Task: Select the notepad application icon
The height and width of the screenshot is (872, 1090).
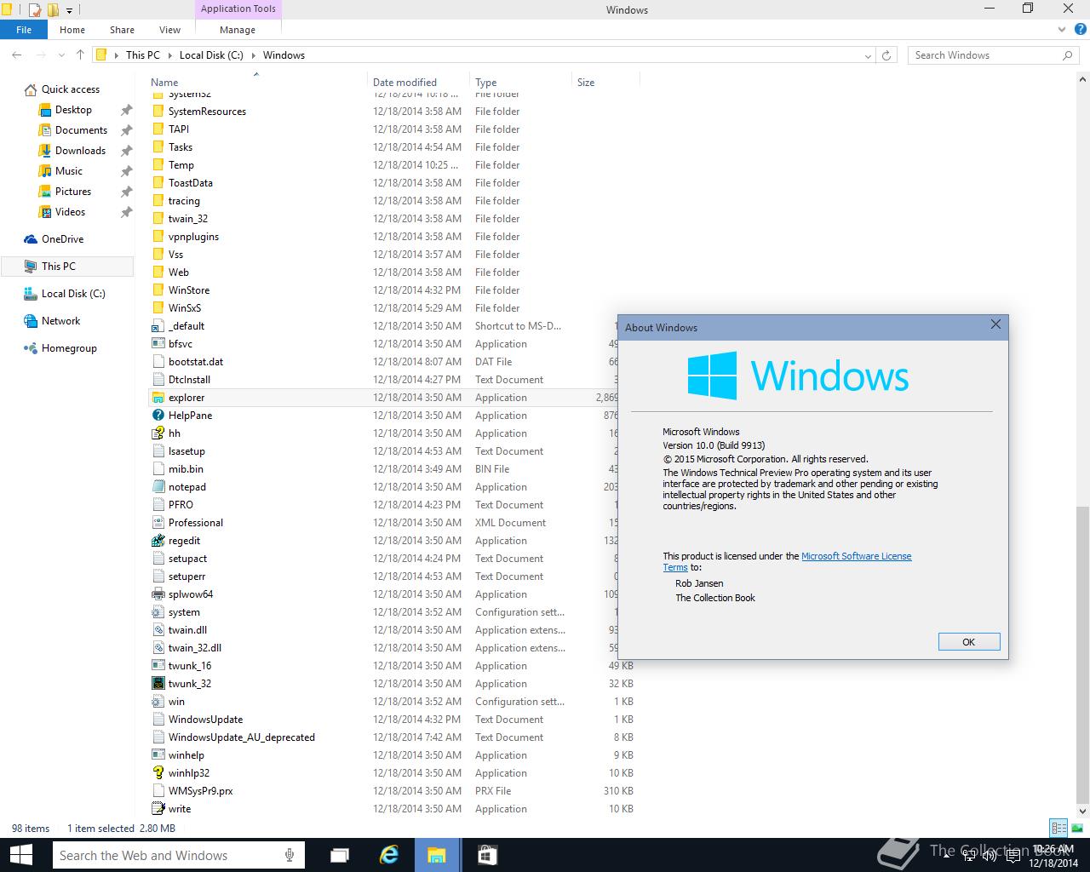Action: tap(158, 487)
